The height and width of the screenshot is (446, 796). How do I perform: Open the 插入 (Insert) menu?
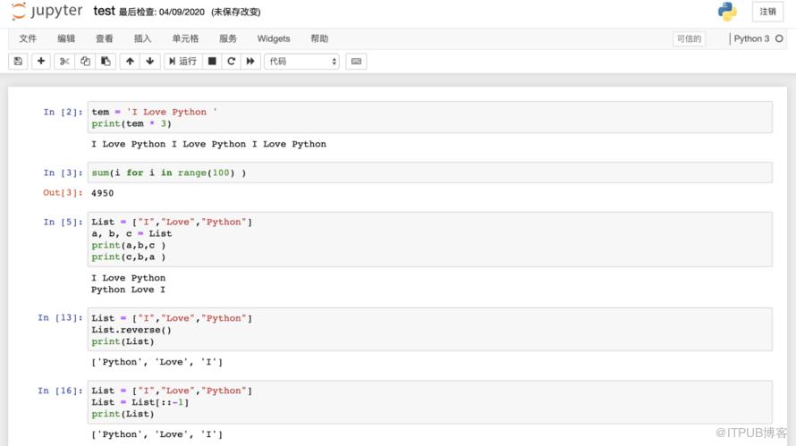point(142,38)
